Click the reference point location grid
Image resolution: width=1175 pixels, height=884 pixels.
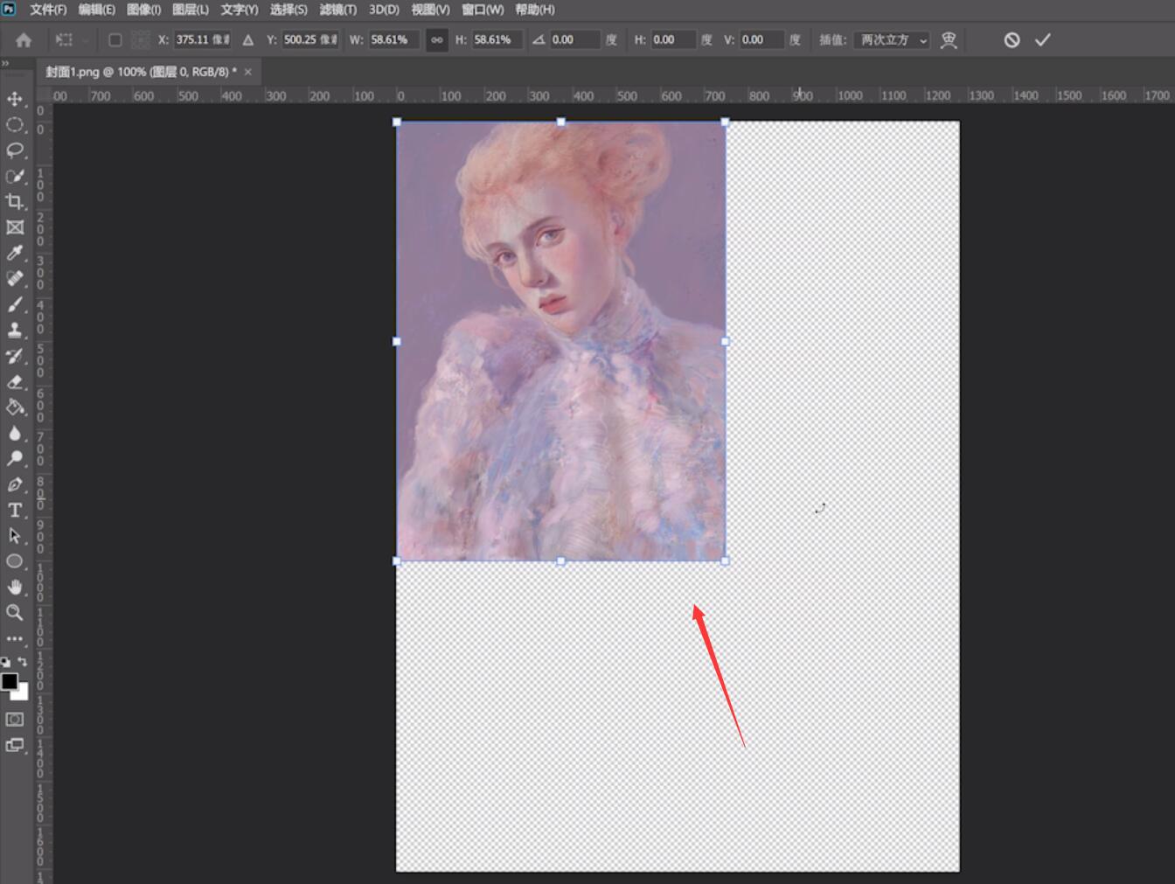click(141, 40)
